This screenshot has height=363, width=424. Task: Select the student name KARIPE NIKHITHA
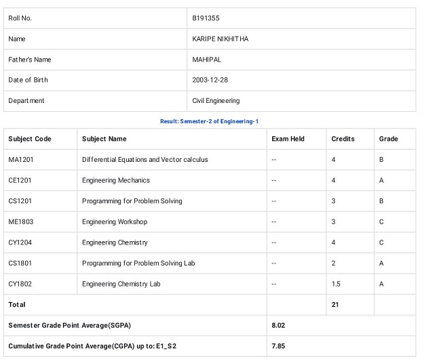[220, 39]
